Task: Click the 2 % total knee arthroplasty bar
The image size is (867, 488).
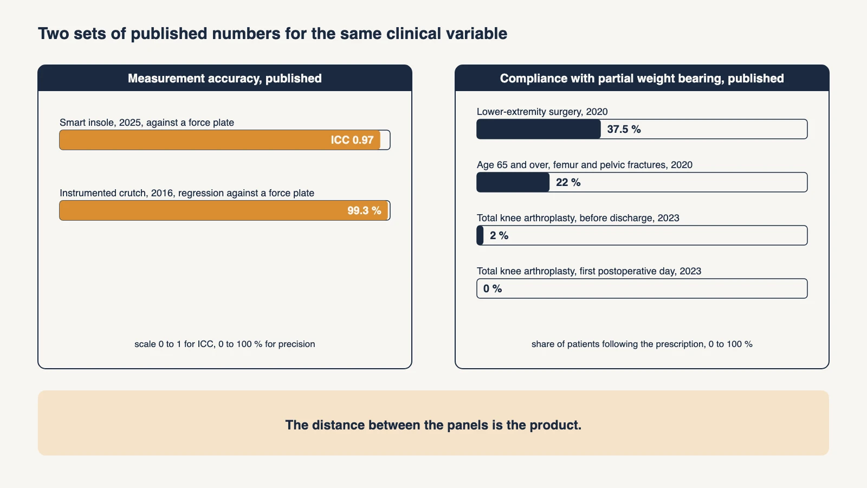Action: tap(642, 235)
